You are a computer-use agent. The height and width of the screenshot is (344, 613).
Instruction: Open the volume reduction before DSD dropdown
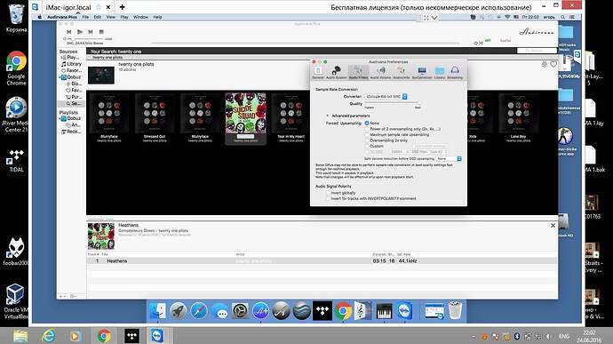coord(449,158)
